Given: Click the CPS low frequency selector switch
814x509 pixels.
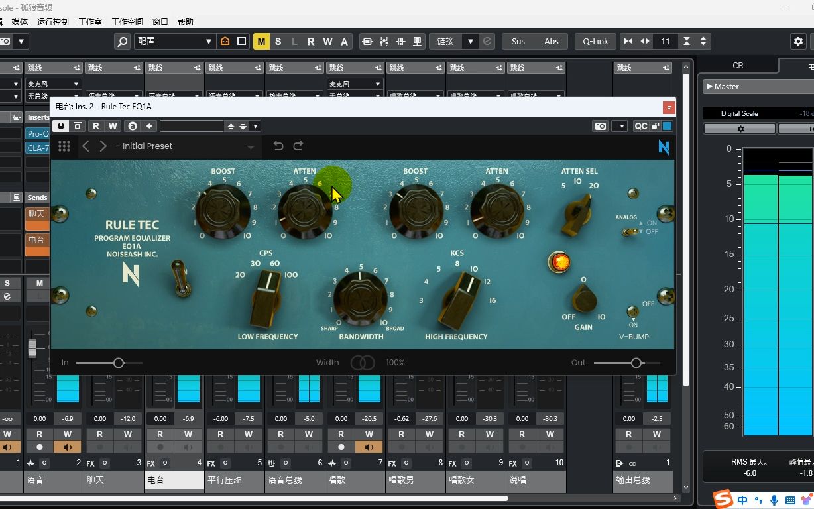Looking at the screenshot, I should point(267,298).
